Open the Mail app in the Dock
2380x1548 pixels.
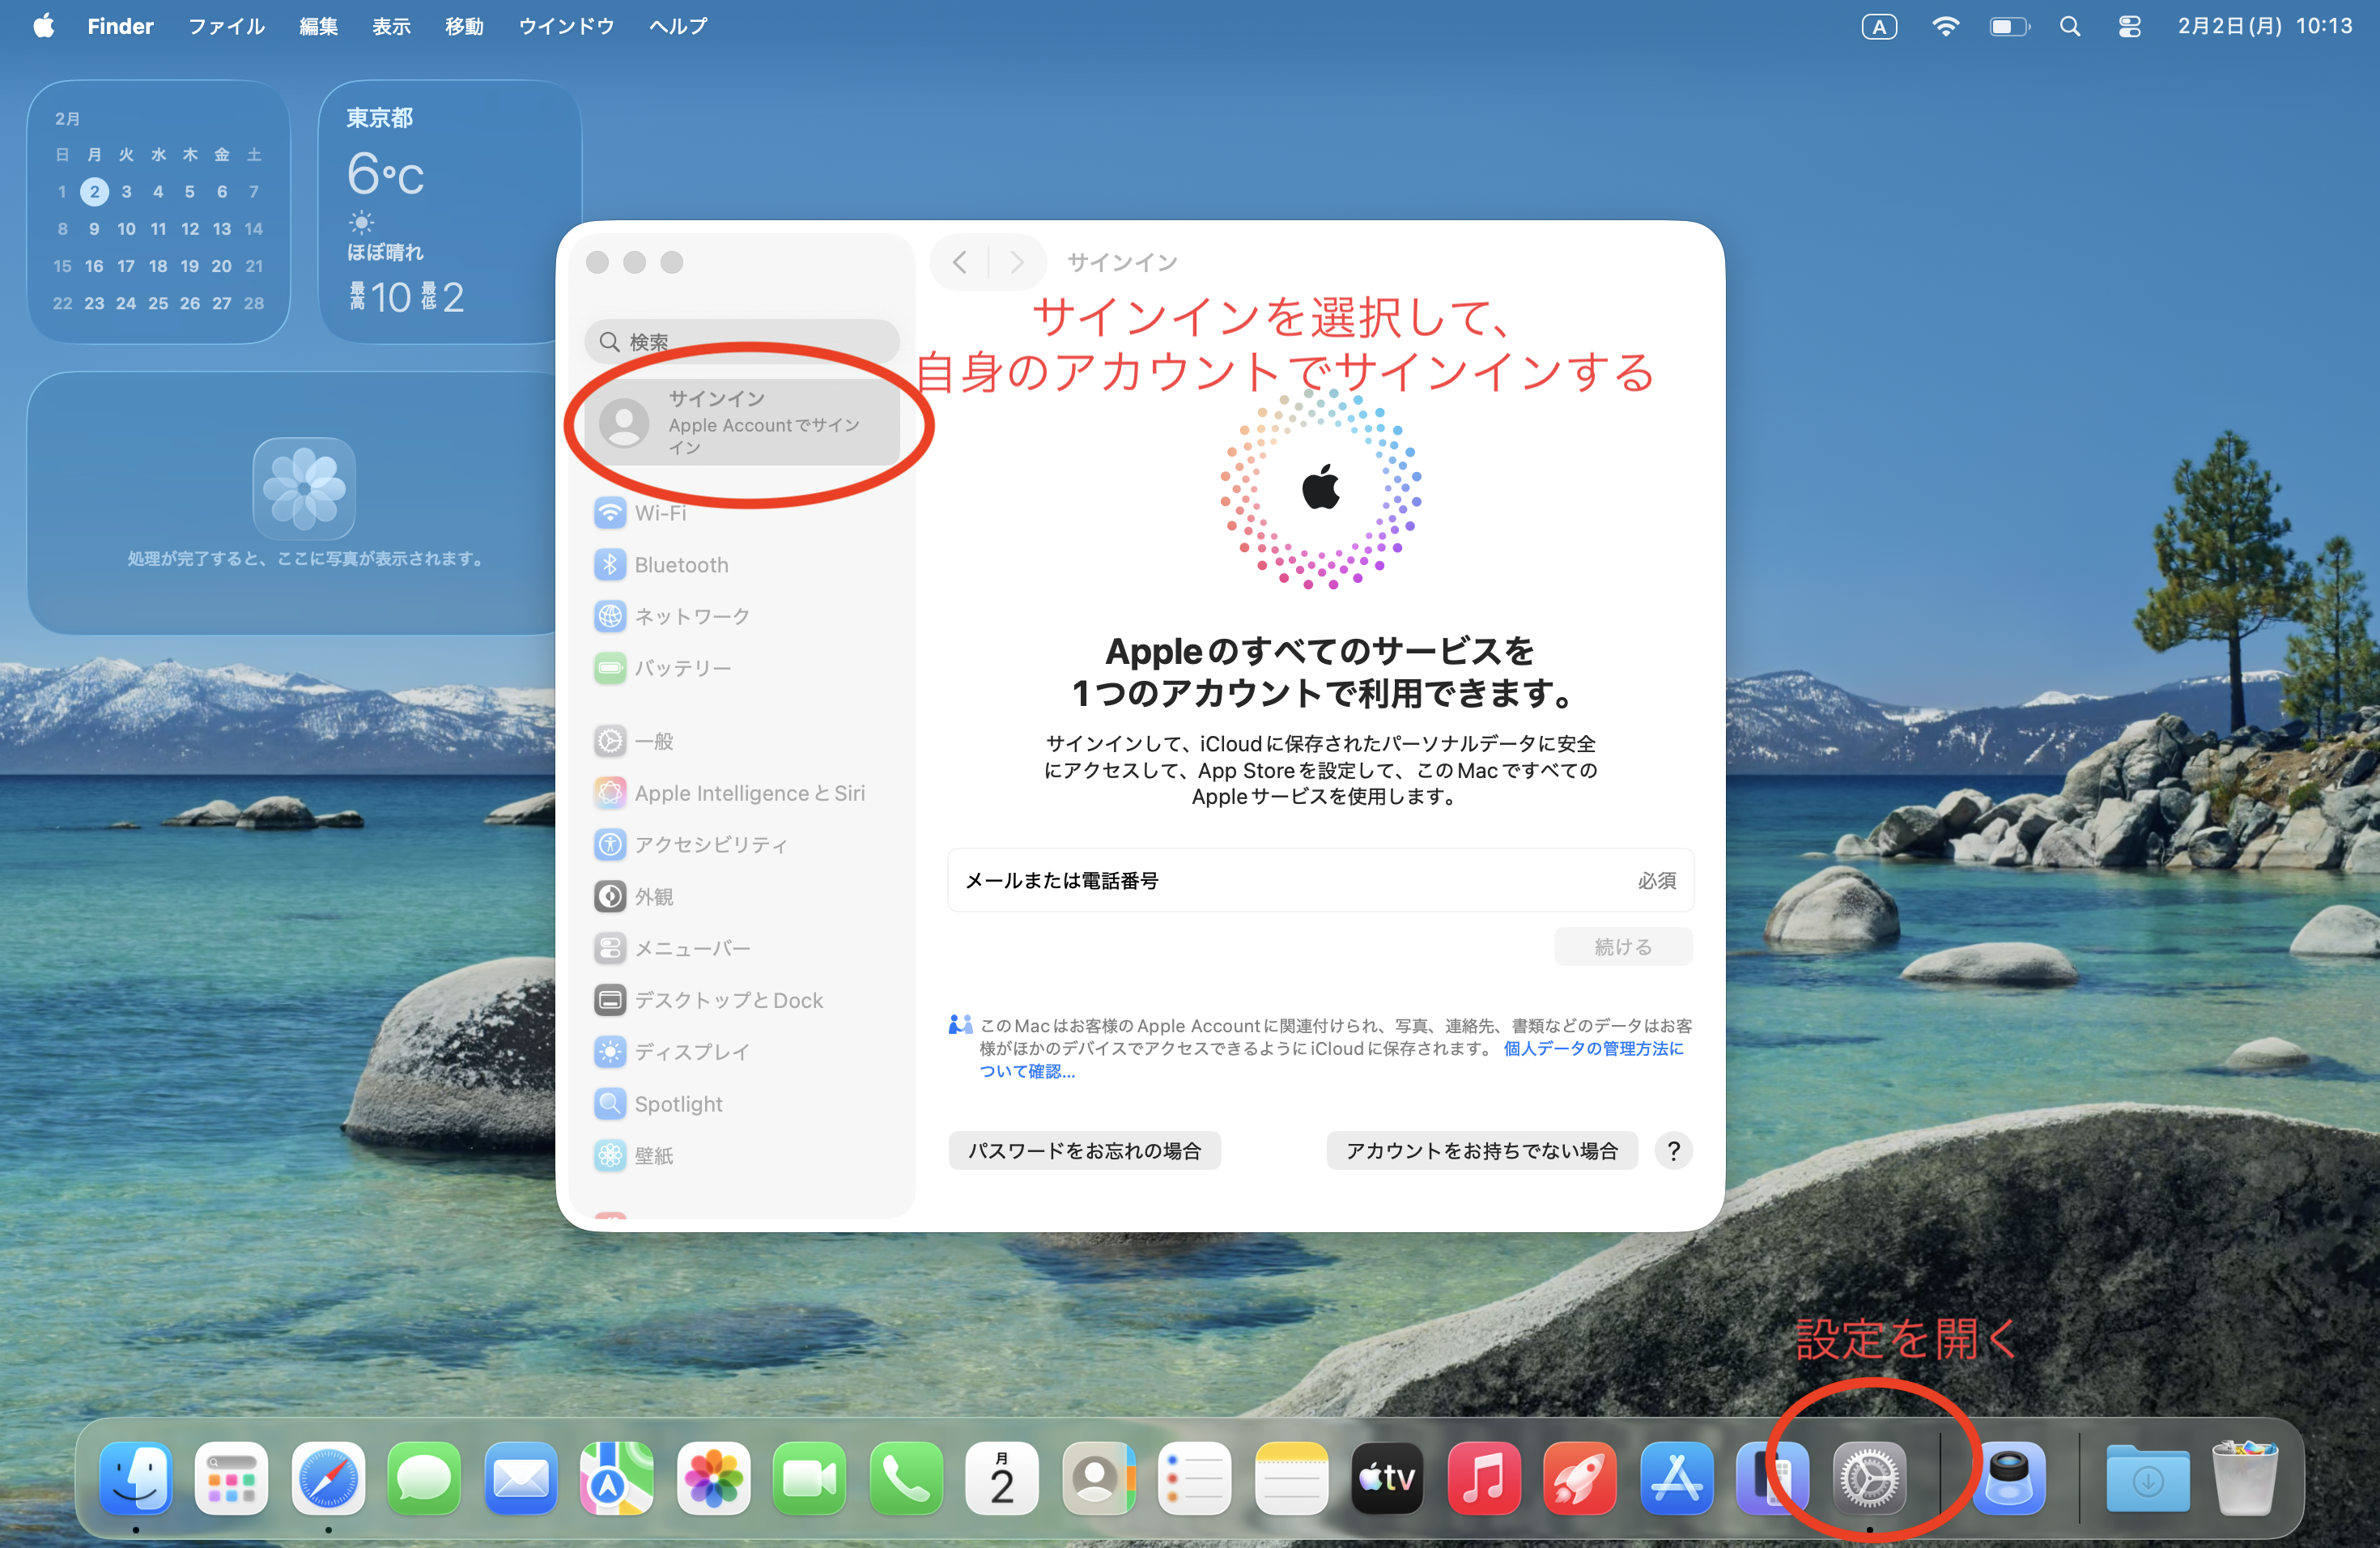tap(521, 1477)
